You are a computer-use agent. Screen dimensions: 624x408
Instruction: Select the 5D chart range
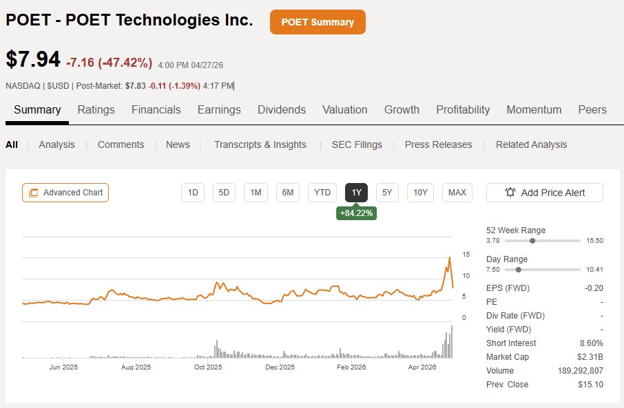coord(224,193)
